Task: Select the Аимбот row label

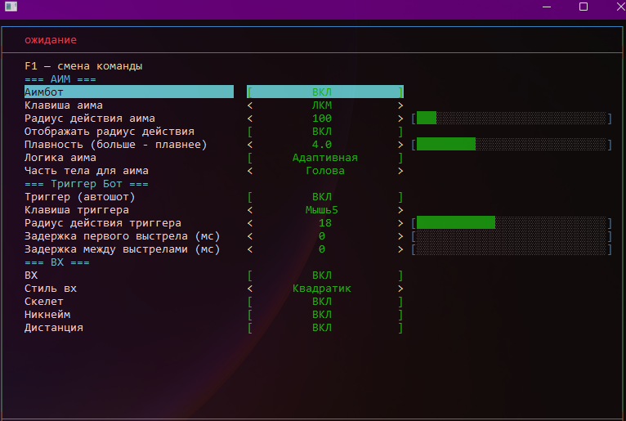Action: 44,92
